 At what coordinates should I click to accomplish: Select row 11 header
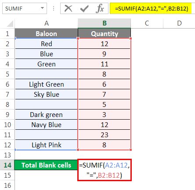click(7, 135)
